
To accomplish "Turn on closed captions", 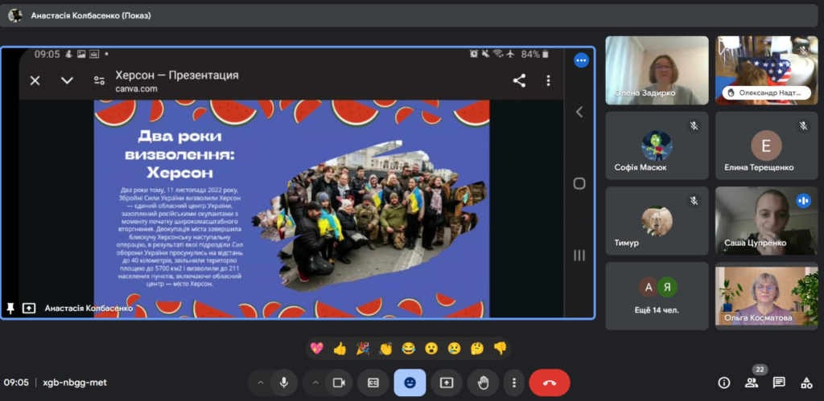I will click(373, 383).
